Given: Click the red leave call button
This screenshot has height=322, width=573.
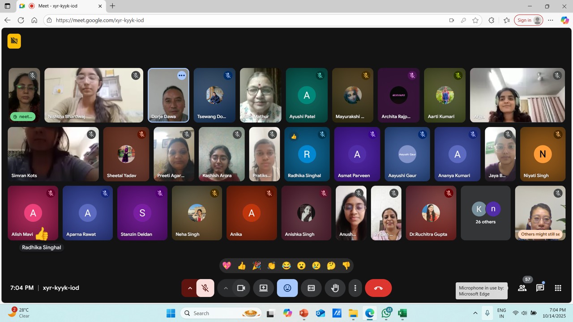Looking at the screenshot, I should click(378, 288).
